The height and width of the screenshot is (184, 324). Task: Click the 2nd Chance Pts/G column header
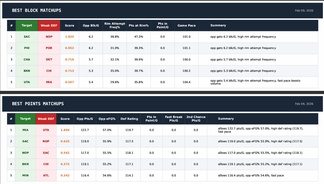(196, 119)
